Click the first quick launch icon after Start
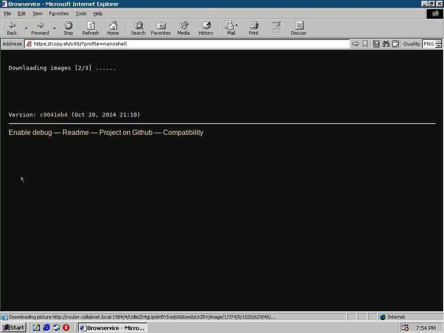The width and height of the screenshot is (444, 333). (x=36, y=327)
